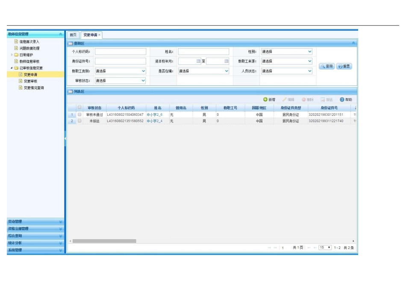Click the ID number 320202198301201151

point(326,114)
